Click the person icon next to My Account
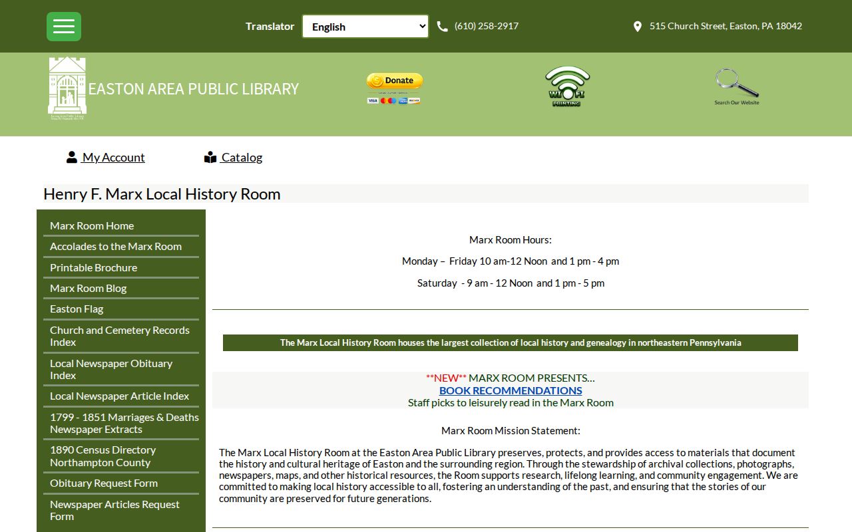The height and width of the screenshot is (532, 852). coord(72,158)
